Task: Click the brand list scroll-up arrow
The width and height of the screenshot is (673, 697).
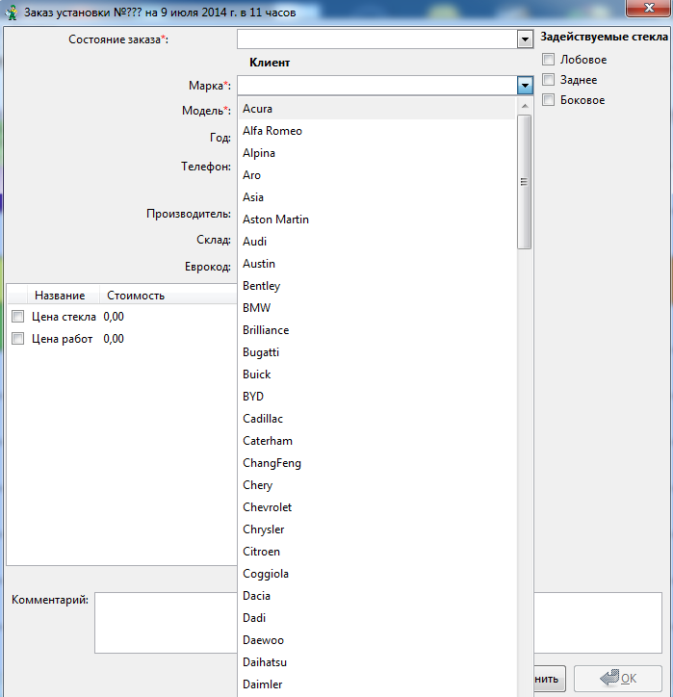Action: 525,106
